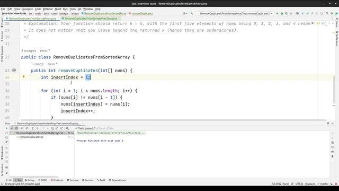The height and width of the screenshot is (191, 339).
Task: Open the Problems tool window
Action: tap(57, 180)
